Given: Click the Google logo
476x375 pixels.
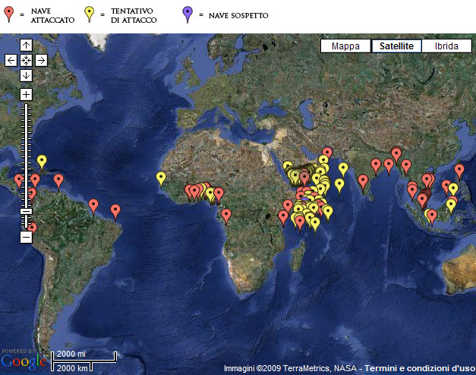Looking at the screenshot, I should pyautogui.click(x=24, y=361).
